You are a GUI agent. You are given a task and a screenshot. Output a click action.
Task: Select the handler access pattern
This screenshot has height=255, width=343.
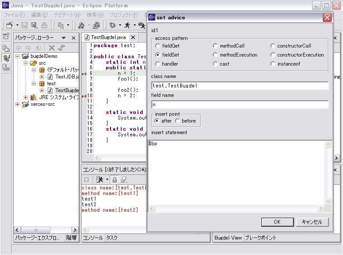[x=157, y=64]
